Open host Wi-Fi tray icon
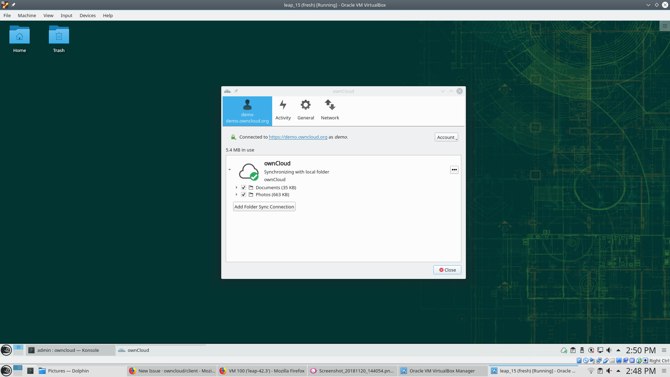 coord(591,371)
